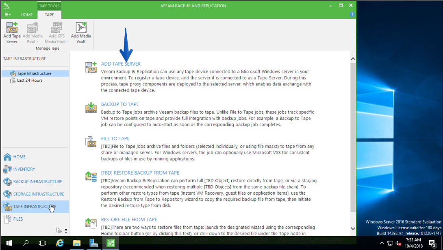Go to BACKUP INFRASTRUCTURE view
The width and height of the screenshot is (443, 250).
click(35, 182)
